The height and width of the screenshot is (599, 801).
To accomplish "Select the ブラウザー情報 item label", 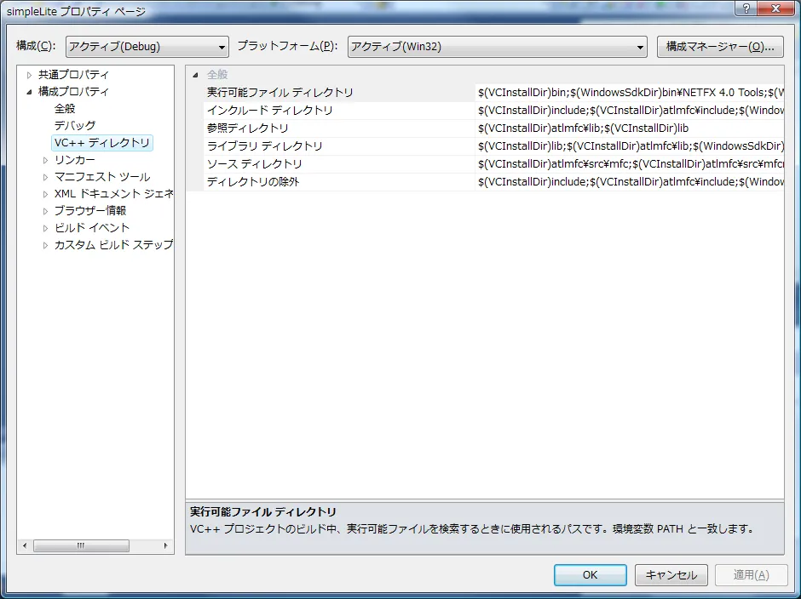I will click(90, 210).
